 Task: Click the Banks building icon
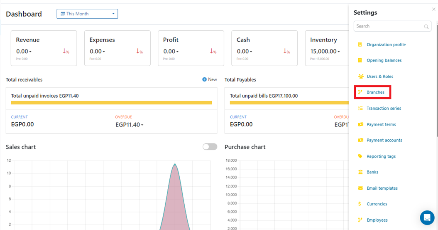point(360,172)
